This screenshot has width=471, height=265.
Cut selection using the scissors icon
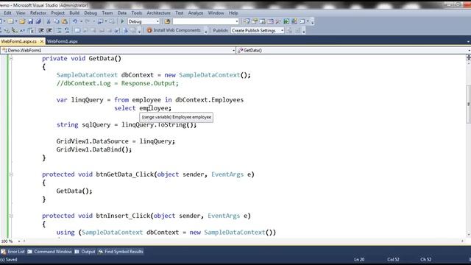(x=49, y=21)
